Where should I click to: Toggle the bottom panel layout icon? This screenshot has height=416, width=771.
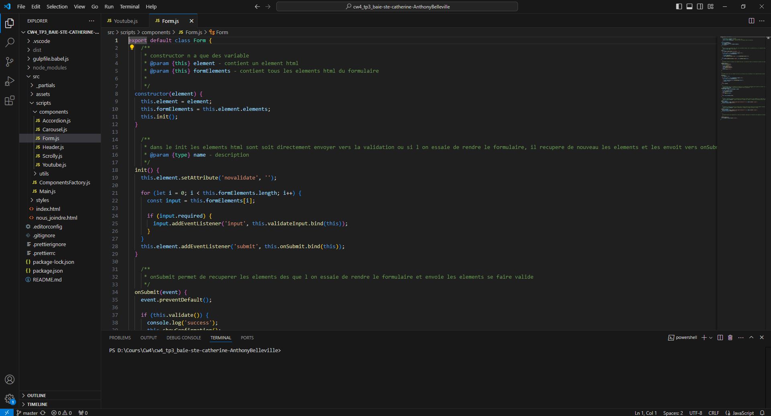coord(689,6)
